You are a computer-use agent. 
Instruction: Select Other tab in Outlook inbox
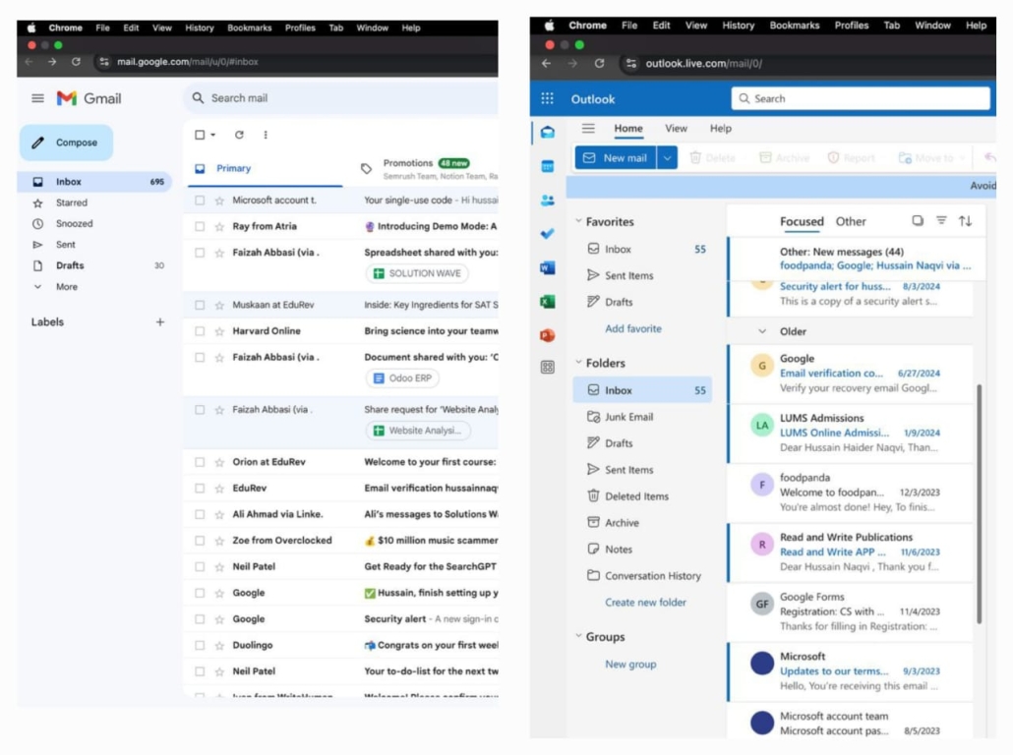(851, 221)
